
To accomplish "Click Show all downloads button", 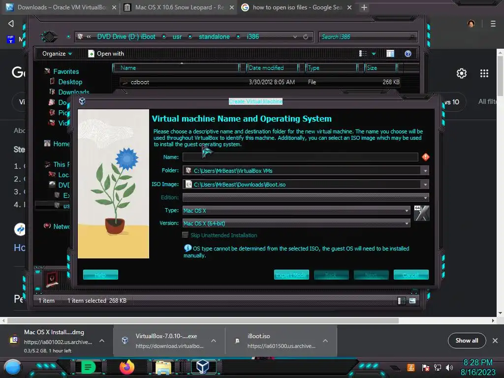I will point(467,341).
